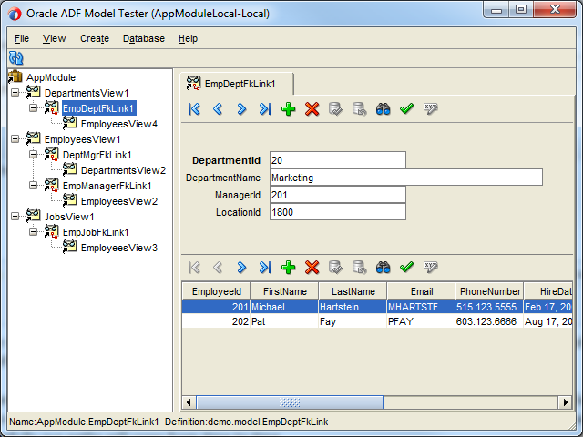The width and height of the screenshot is (583, 437).
Task: Select EmployeesView4 in the tree
Action: point(119,124)
